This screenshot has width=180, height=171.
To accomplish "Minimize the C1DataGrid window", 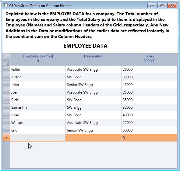I will click(x=152, y=6).
